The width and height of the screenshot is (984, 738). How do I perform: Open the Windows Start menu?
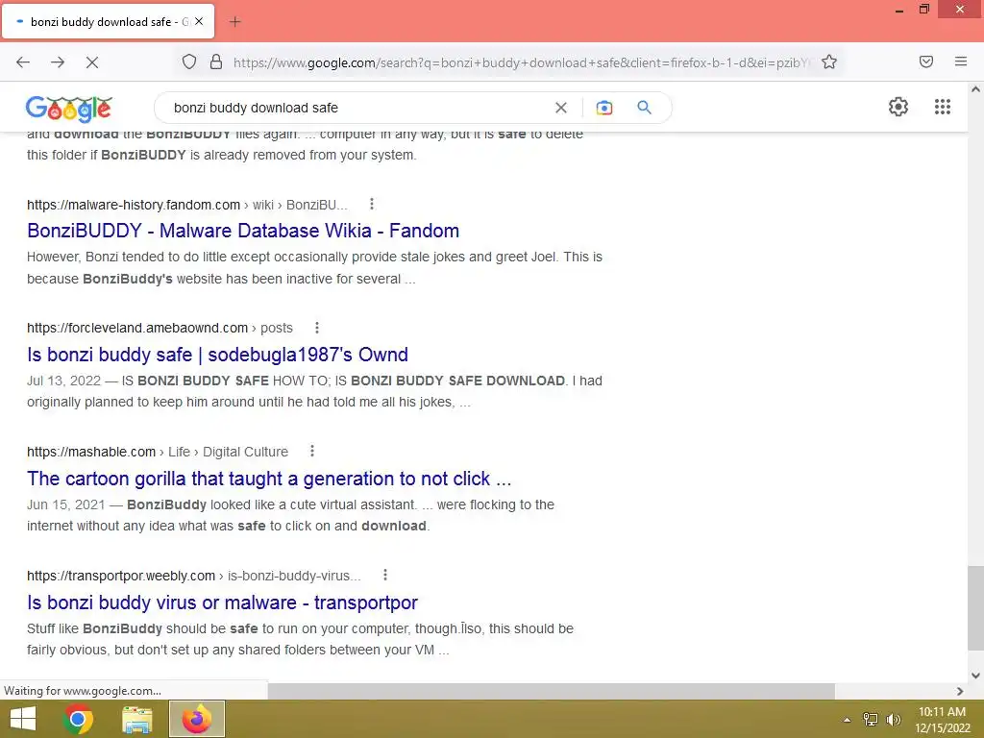pyautogui.click(x=23, y=719)
